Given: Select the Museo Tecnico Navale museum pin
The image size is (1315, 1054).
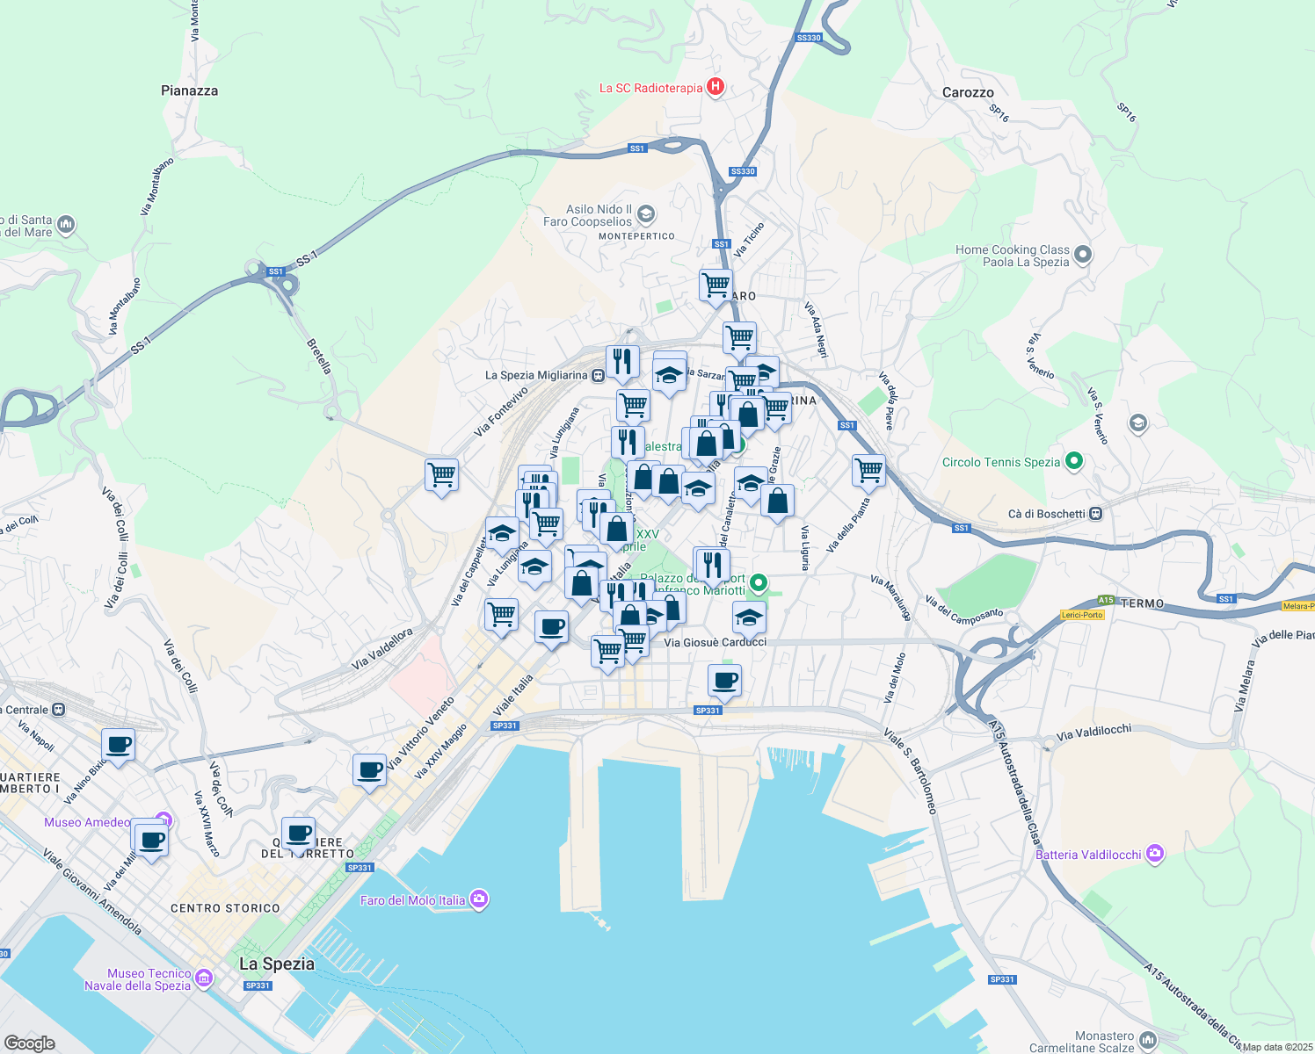Looking at the screenshot, I should (204, 978).
